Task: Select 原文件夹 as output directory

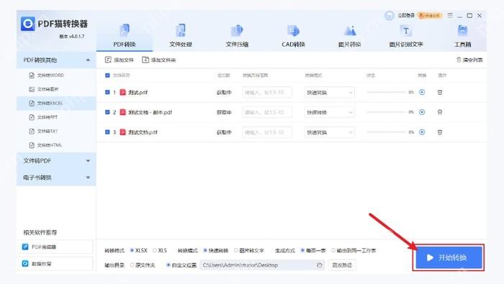Action: (132, 265)
